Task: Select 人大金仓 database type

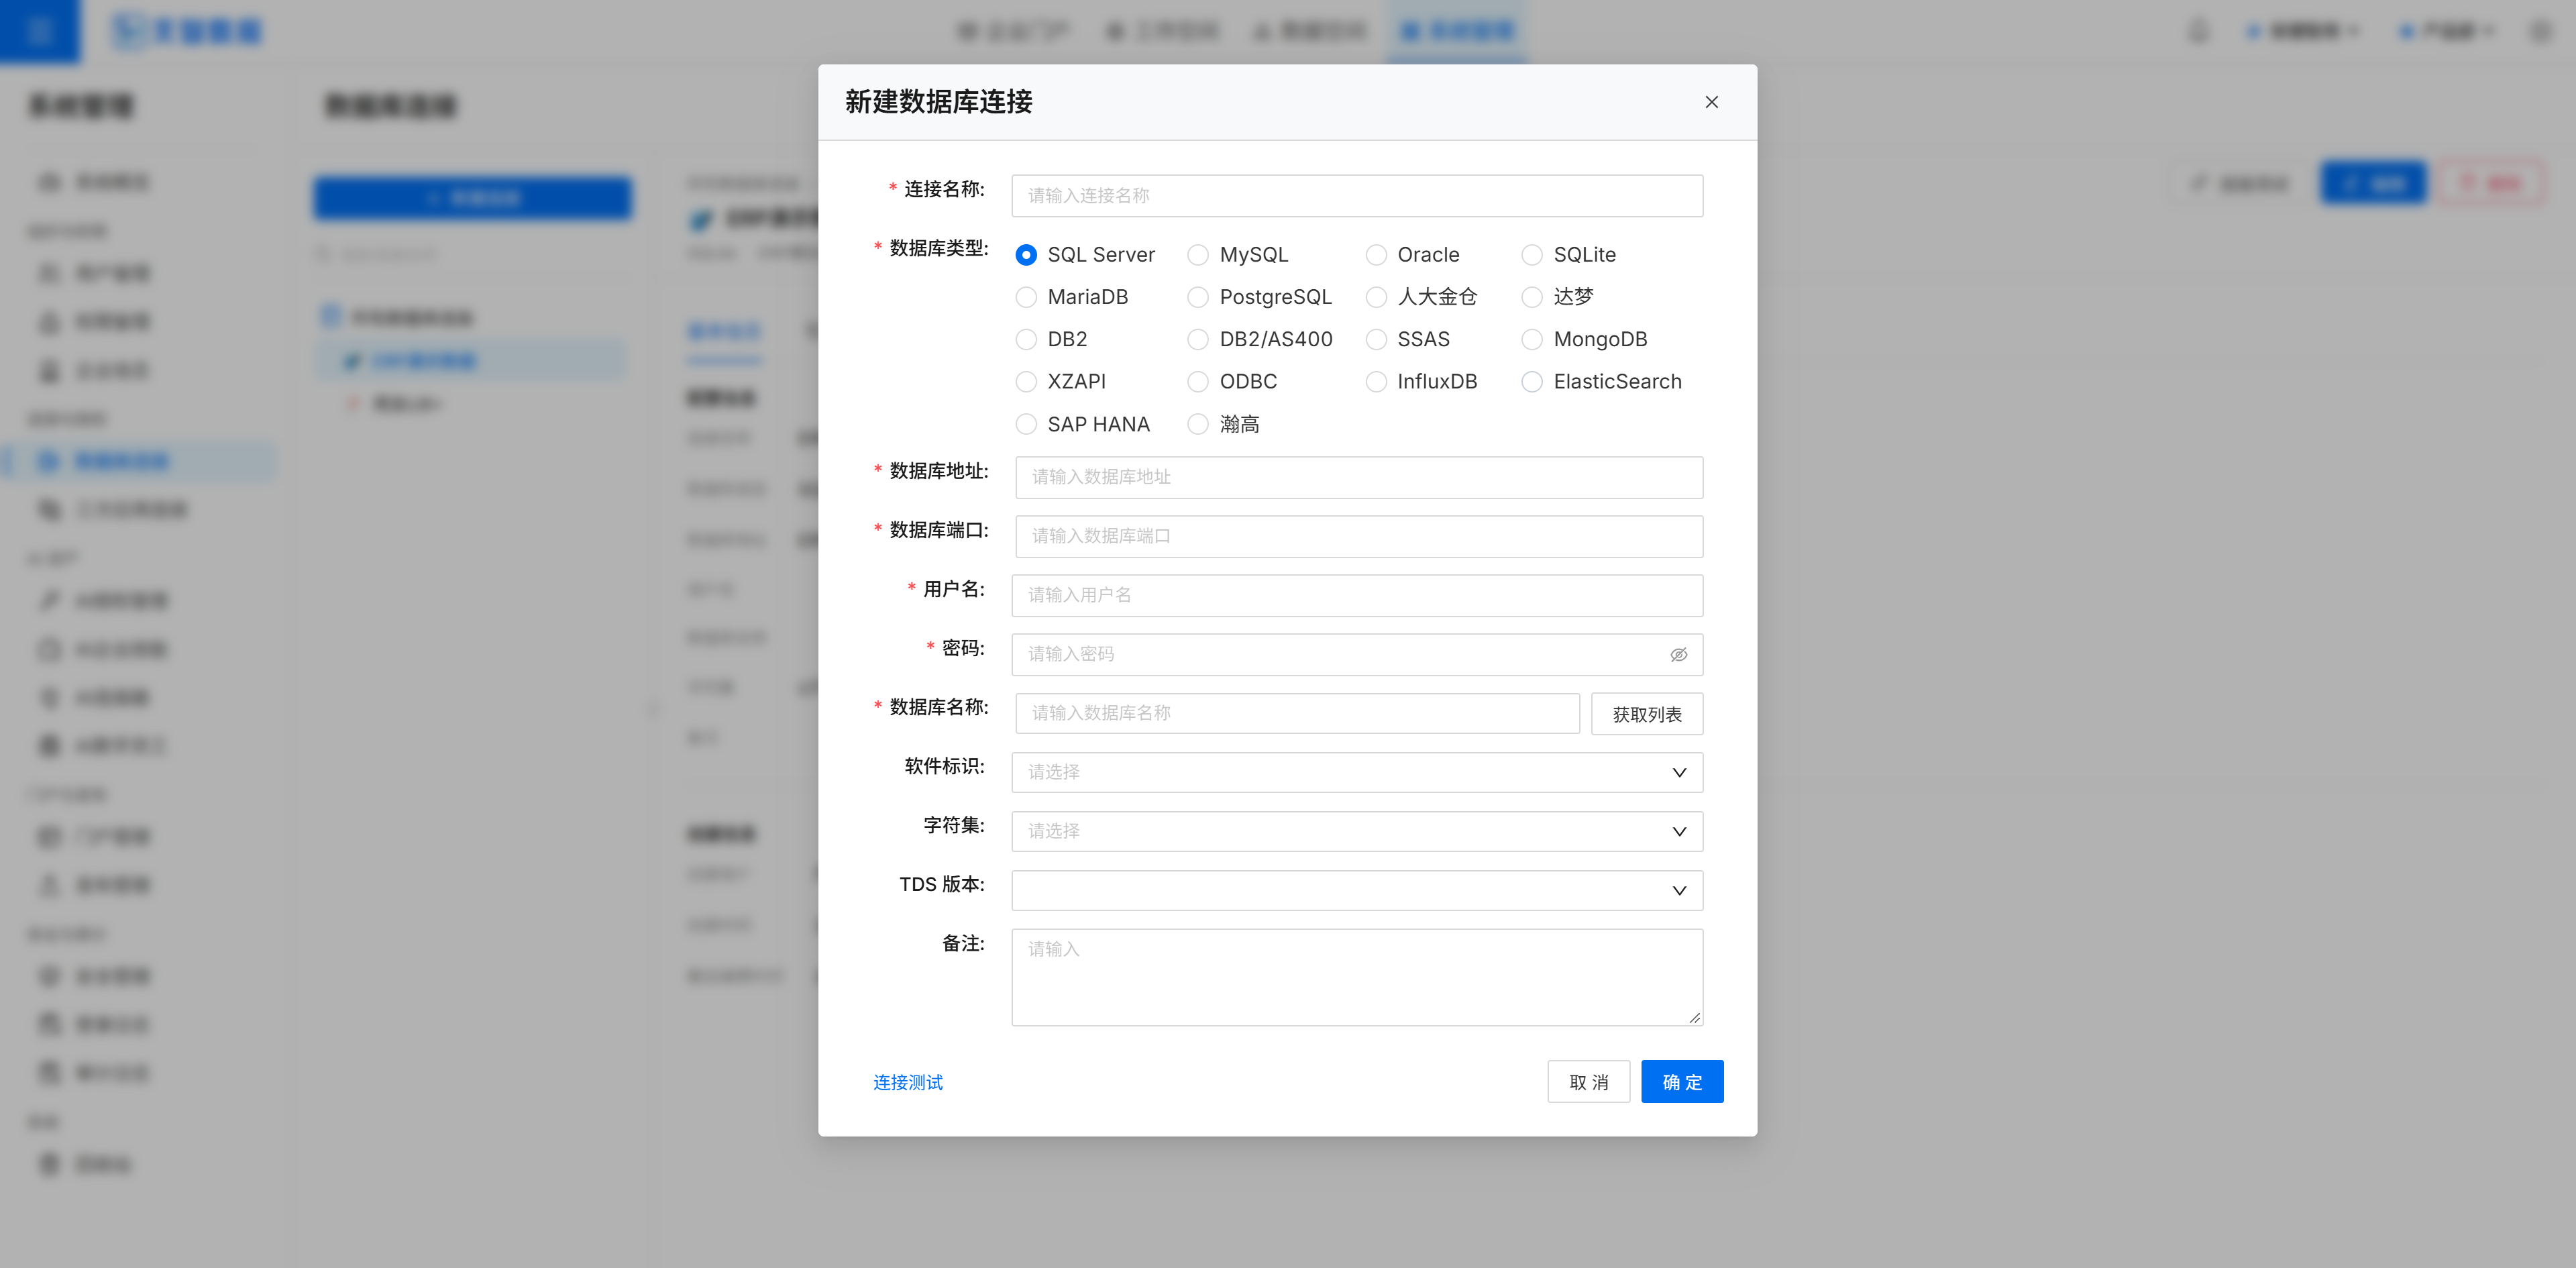Action: click(x=1376, y=297)
